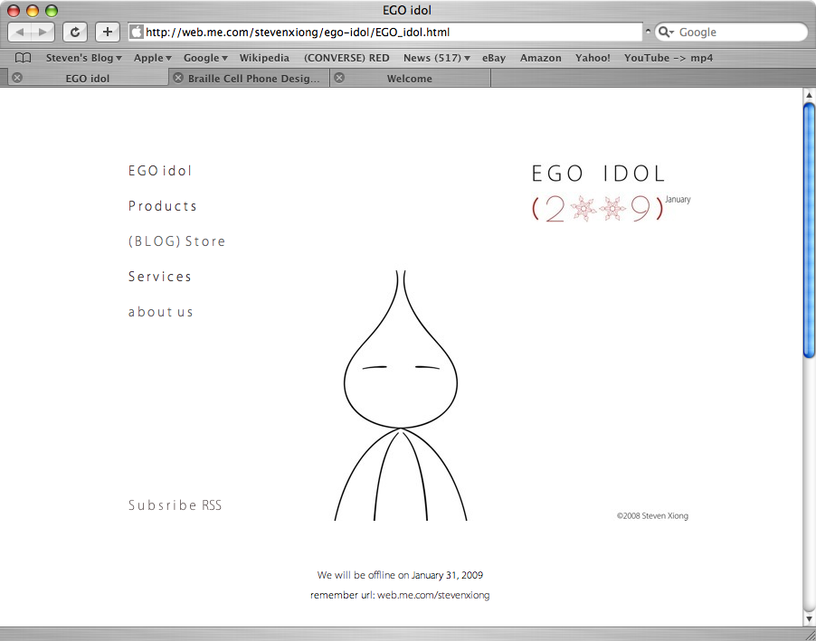
Task: Expand the Steven's Blog bookmark menu
Action: tap(84, 58)
